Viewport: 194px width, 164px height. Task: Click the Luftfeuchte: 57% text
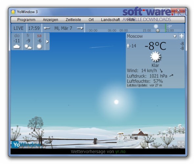coord(145,81)
